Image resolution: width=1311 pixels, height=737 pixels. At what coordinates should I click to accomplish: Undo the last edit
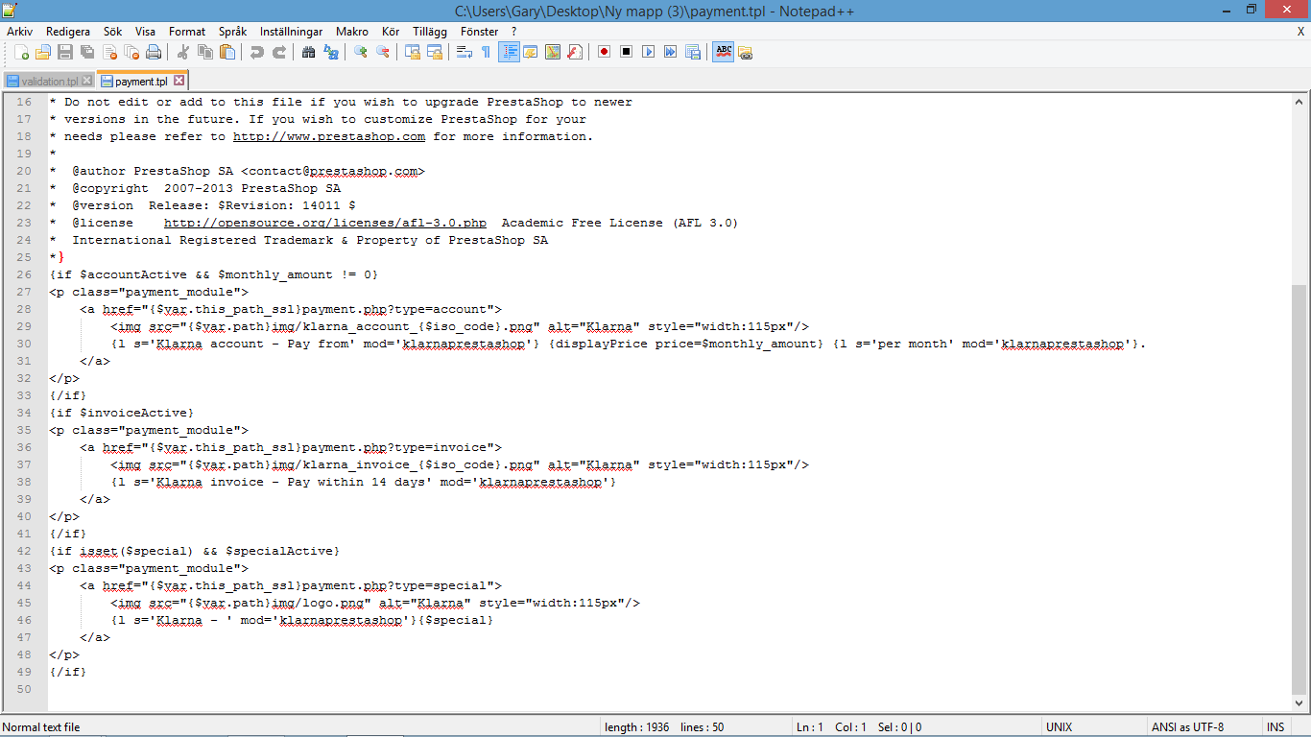tap(257, 52)
